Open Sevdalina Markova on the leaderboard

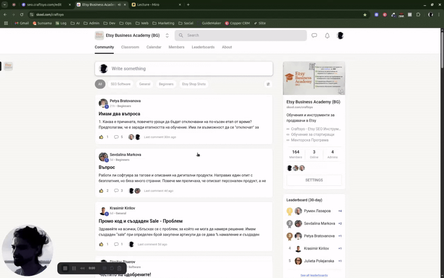click(x=320, y=224)
